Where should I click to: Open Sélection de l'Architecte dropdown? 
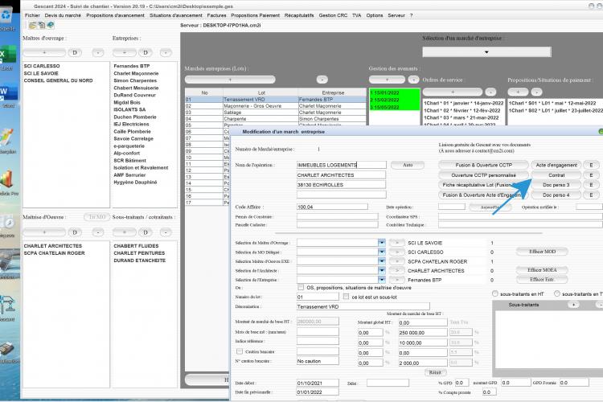[x=381, y=270]
